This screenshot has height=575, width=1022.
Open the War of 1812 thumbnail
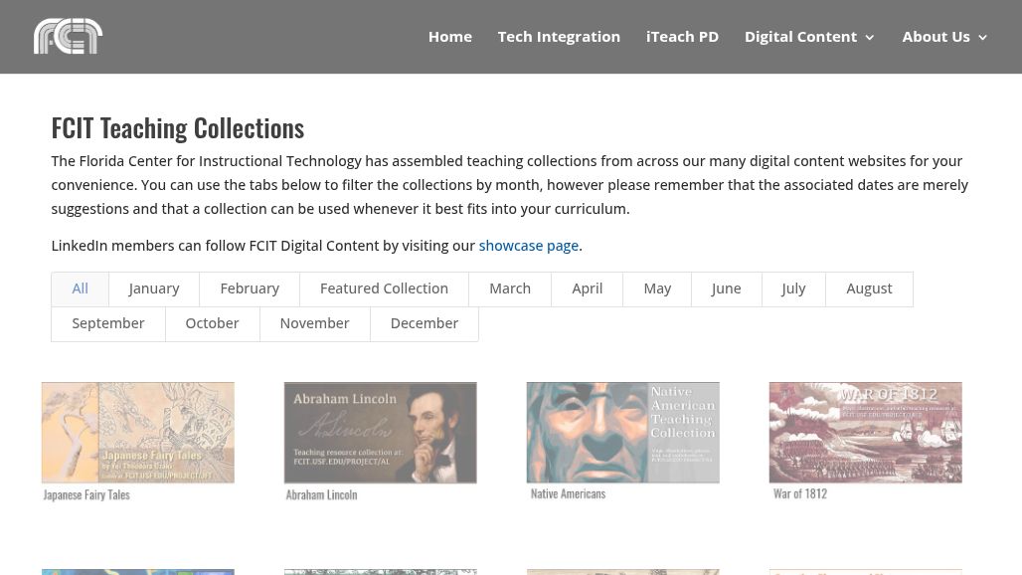coord(866,433)
